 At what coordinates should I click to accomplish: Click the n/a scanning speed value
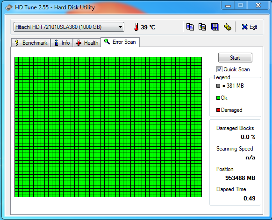click(x=251, y=158)
